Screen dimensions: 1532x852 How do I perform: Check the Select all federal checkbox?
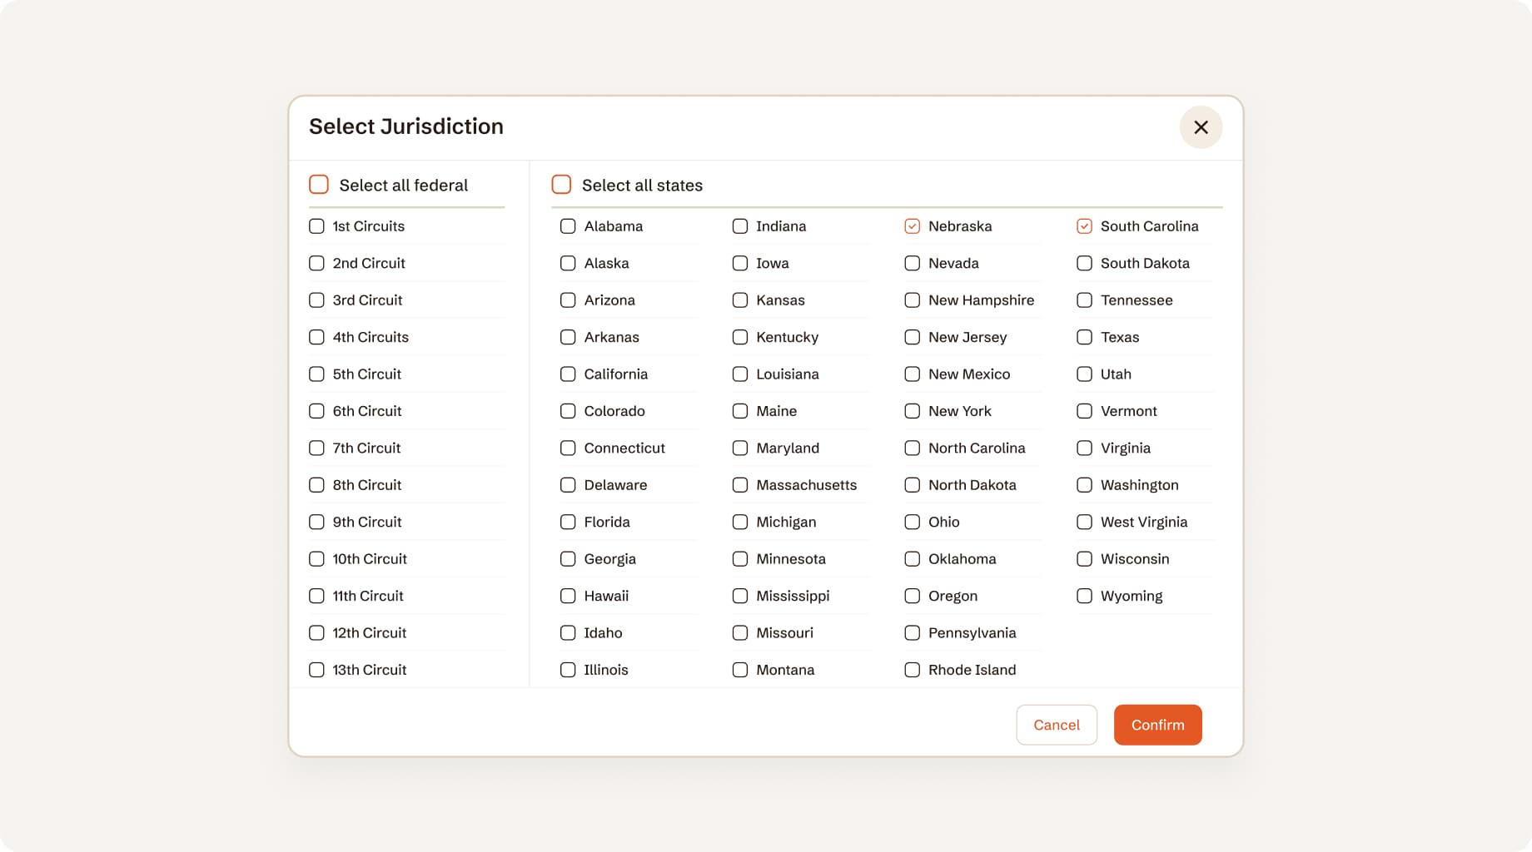pos(319,185)
